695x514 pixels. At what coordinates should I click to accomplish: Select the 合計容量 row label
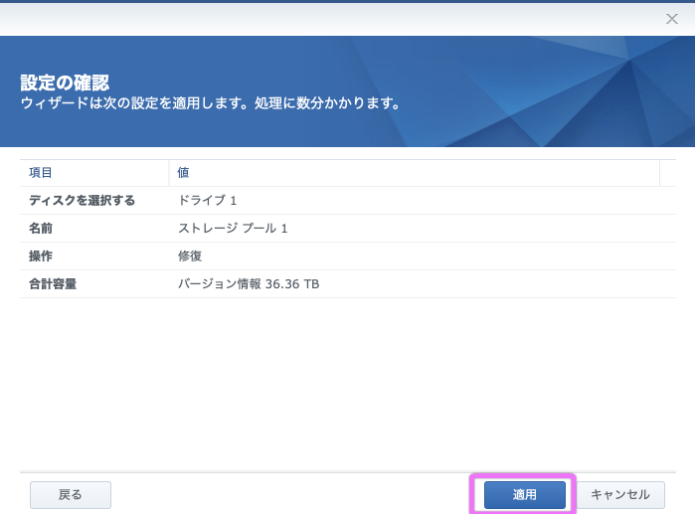click(53, 284)
